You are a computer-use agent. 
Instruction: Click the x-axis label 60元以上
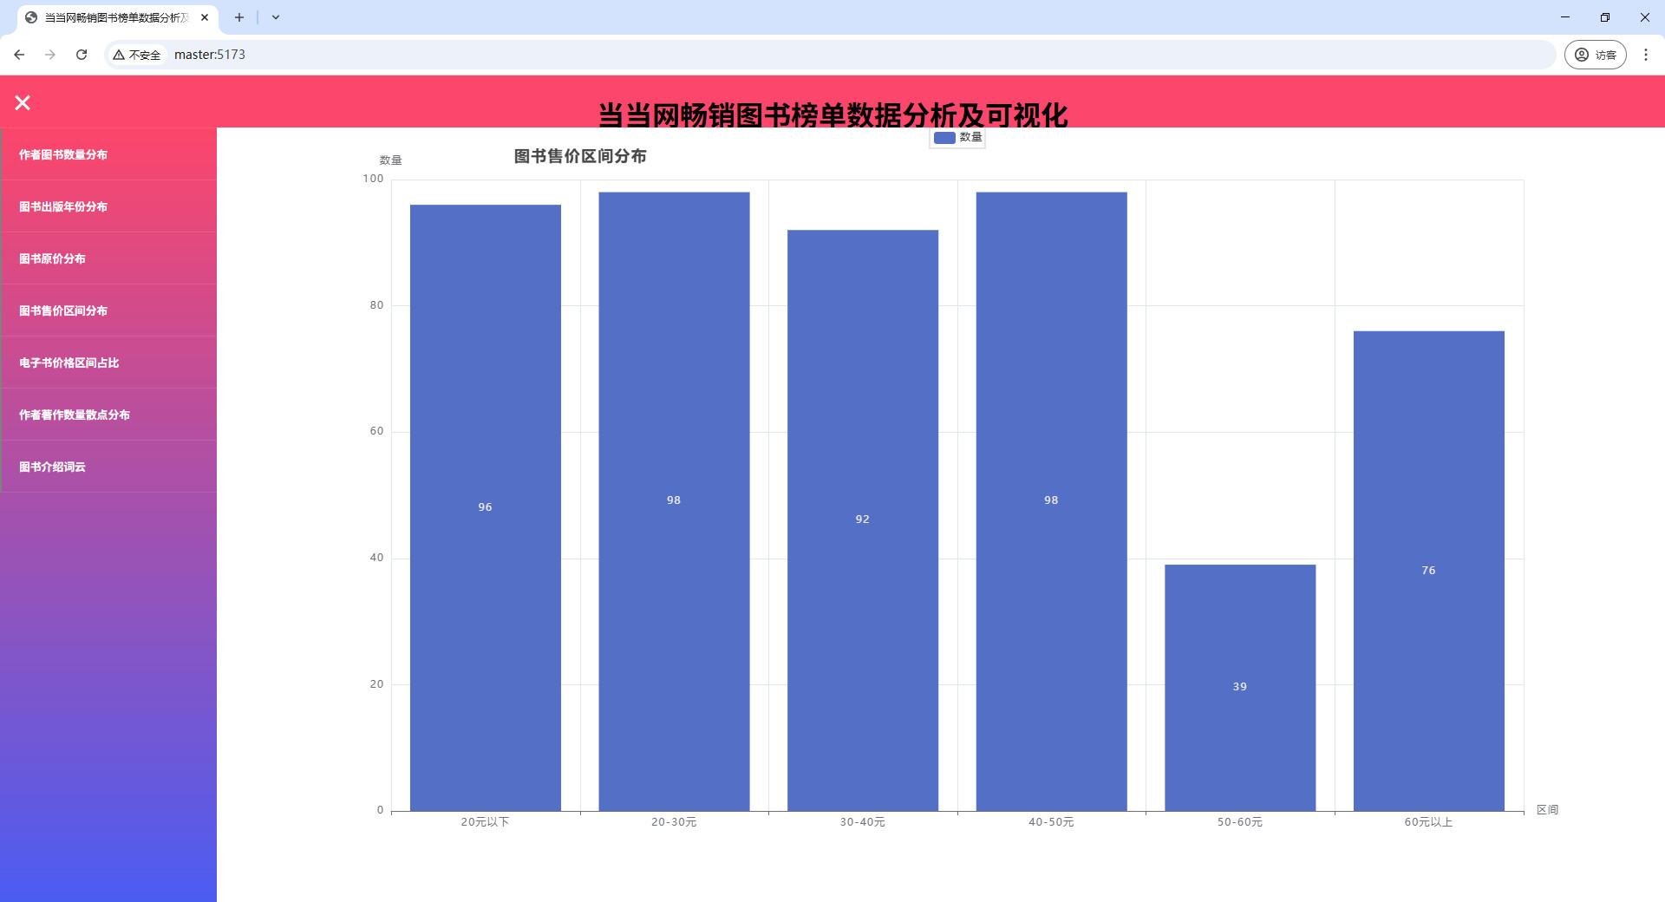[x=1429, y=822]
